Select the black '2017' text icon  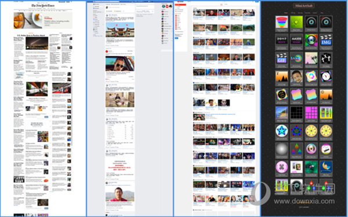pyautogui.click(x=282, y=40)
